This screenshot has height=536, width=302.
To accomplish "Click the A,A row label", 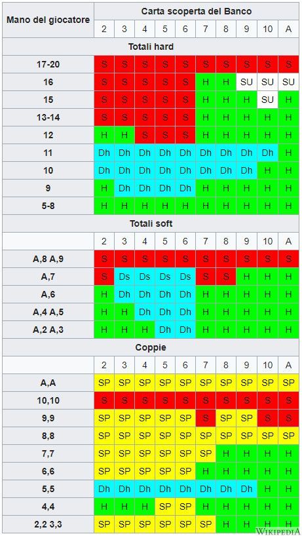I will 48,383.
